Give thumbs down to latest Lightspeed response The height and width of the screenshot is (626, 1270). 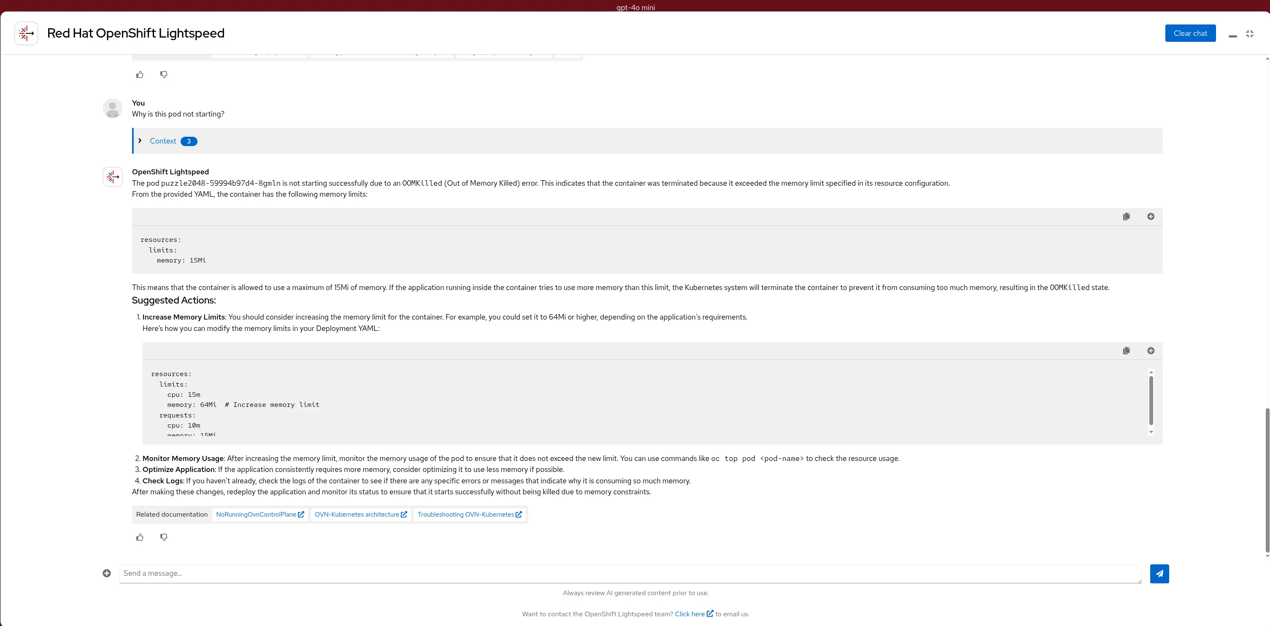(164, 537)
